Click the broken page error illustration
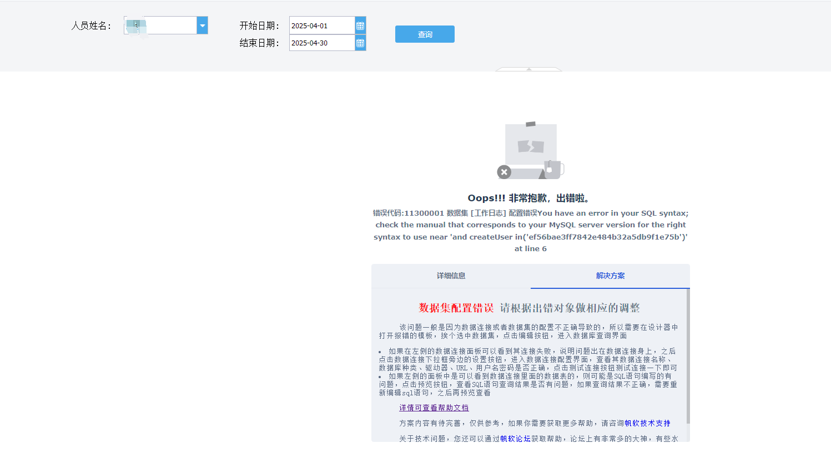This screenshot has width=831, height=453. [531, 150]
